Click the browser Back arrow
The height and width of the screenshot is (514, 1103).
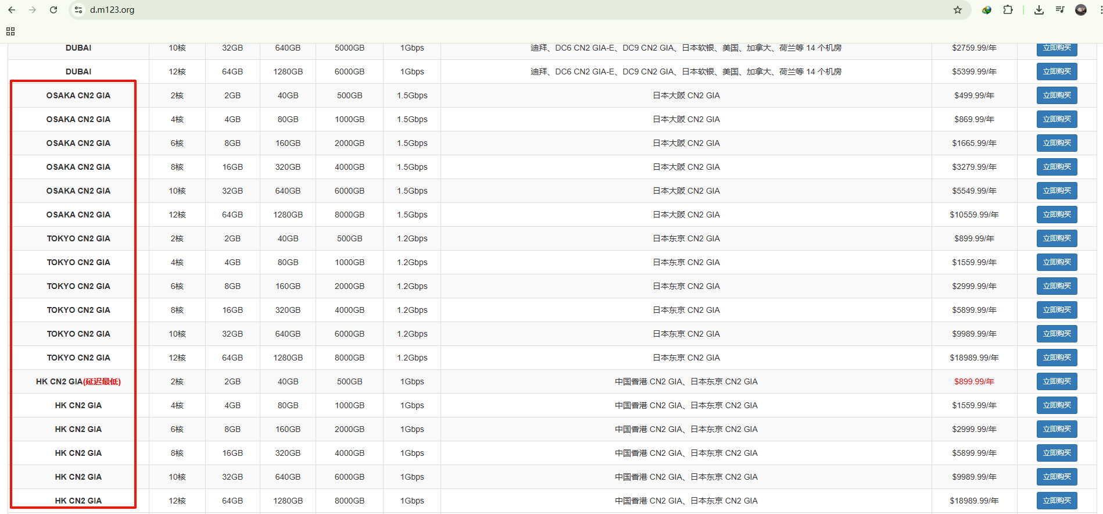[12, 10]
